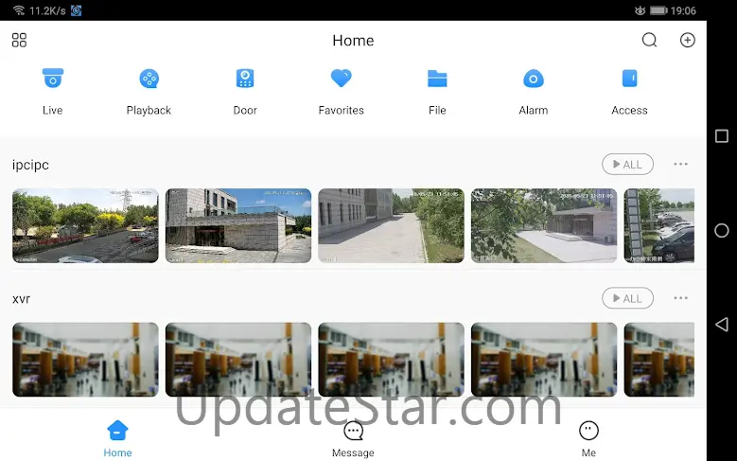Tap the 19:06 clock in status bar

[x=683, y=10]
